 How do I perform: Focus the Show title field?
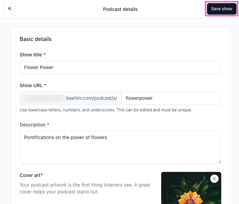click(x=120, y=67)
